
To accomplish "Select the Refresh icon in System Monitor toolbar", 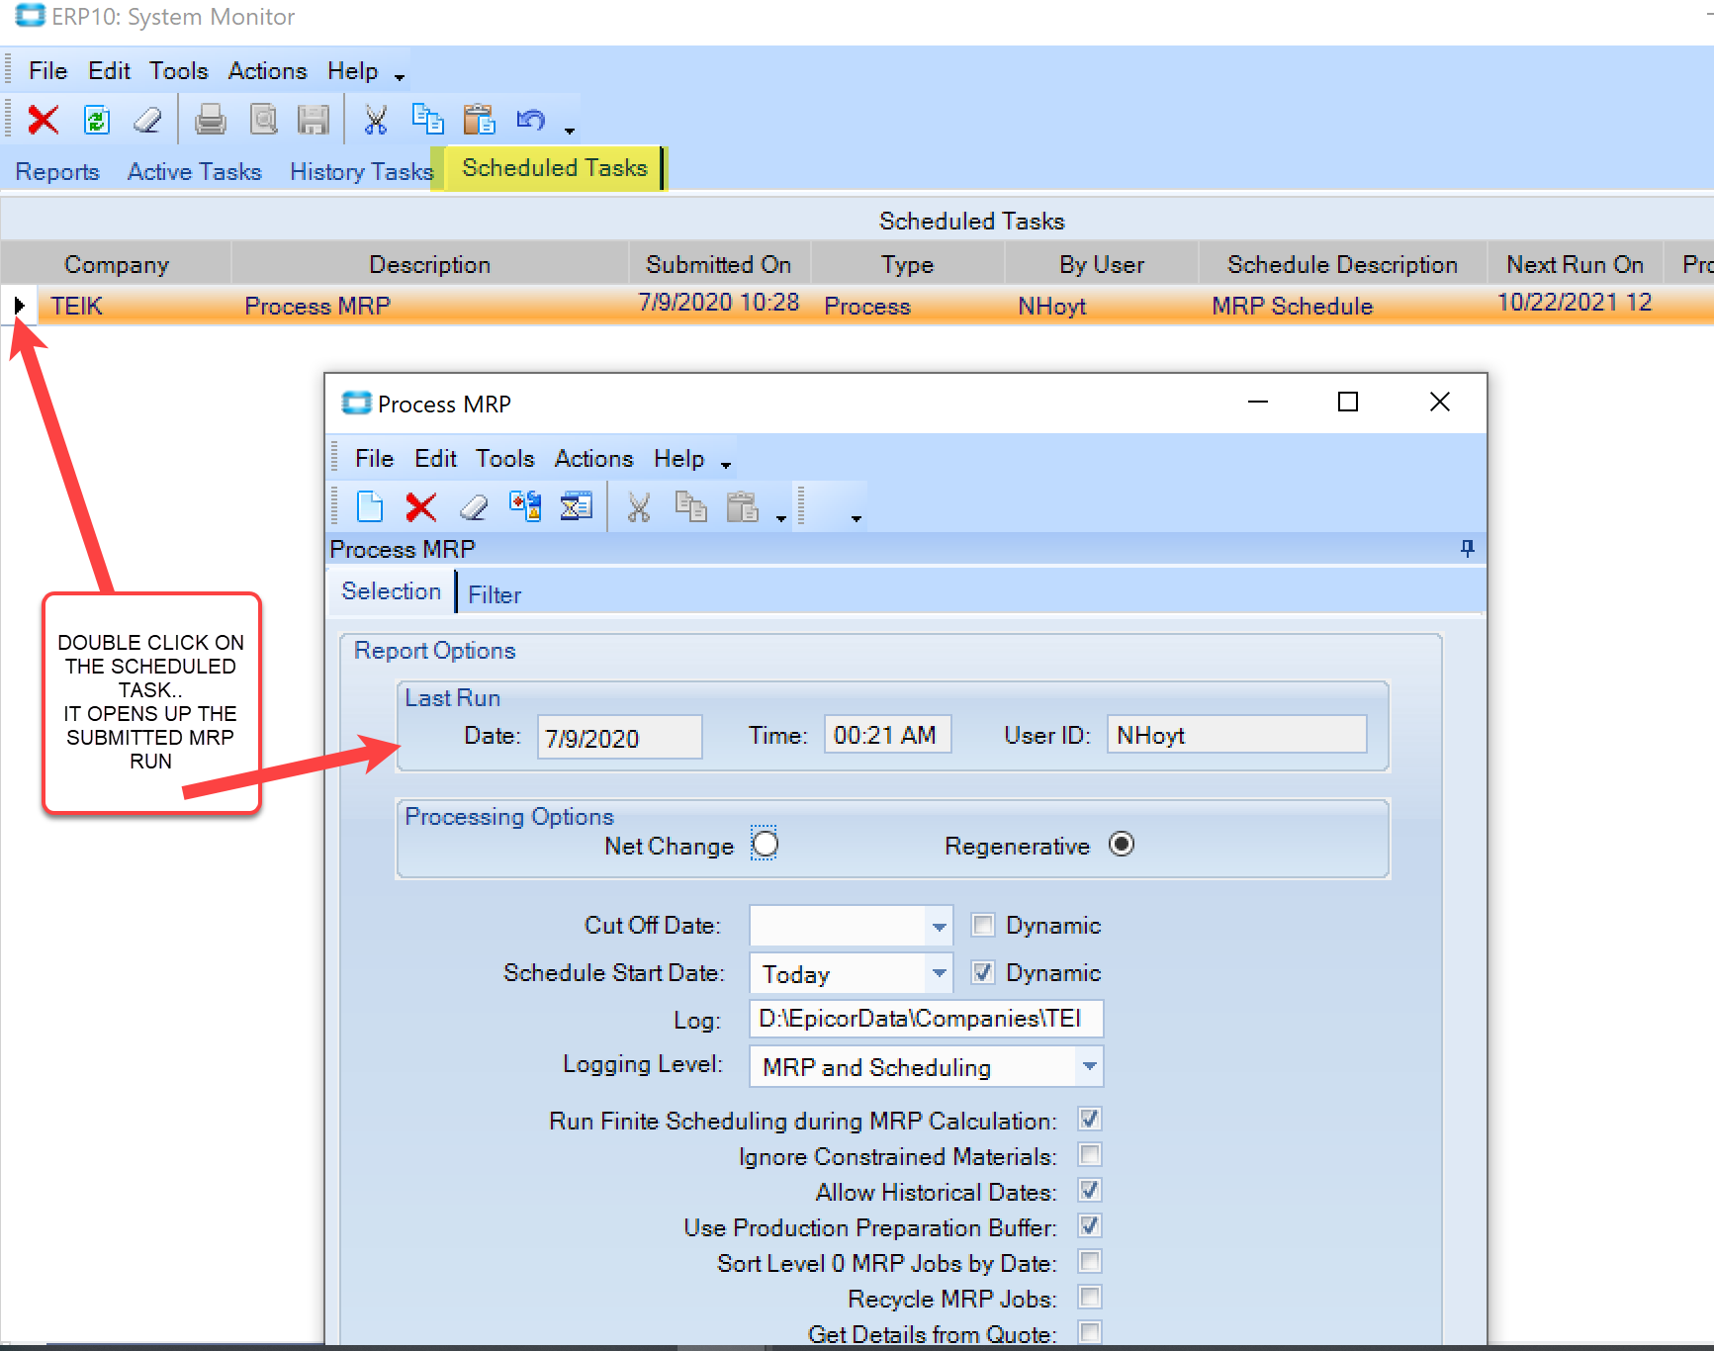I will 95,119.
